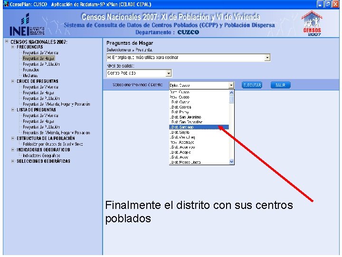Choose Dist. San Jeronimo in the list
Viewport: 342px width, 257px height.
tap(199, 117)
